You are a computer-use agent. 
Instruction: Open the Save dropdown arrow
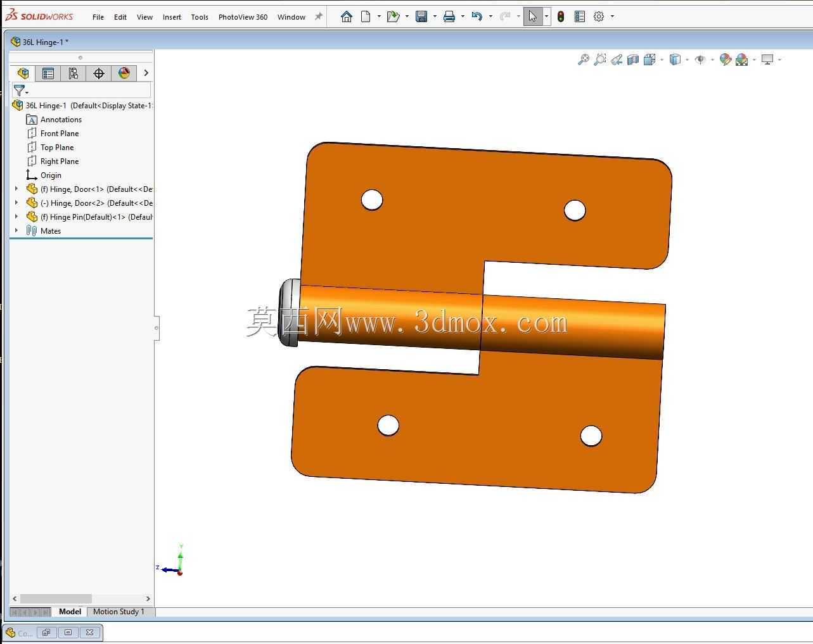[435, 16]
